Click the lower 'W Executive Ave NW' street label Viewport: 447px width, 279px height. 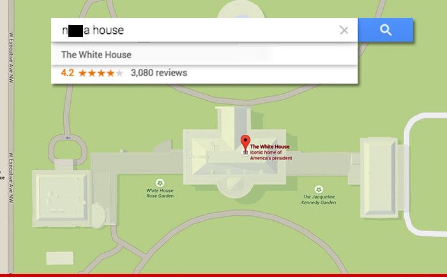click(x=11, y=177)
